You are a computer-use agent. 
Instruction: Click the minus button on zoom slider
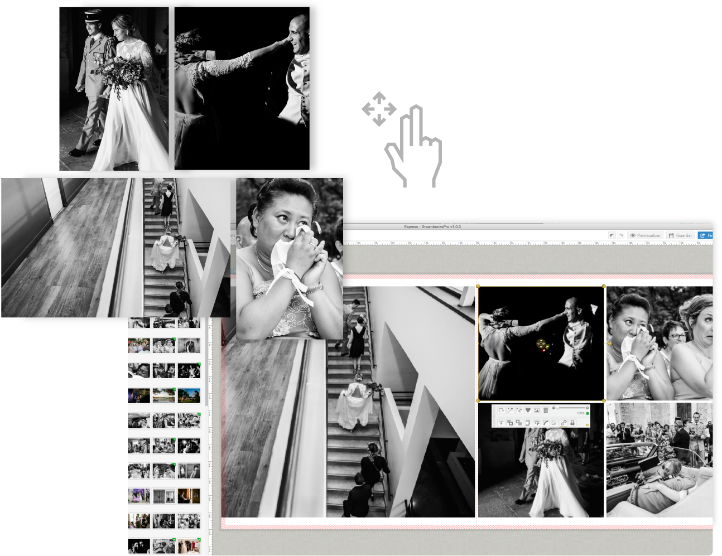click(553, 408)
